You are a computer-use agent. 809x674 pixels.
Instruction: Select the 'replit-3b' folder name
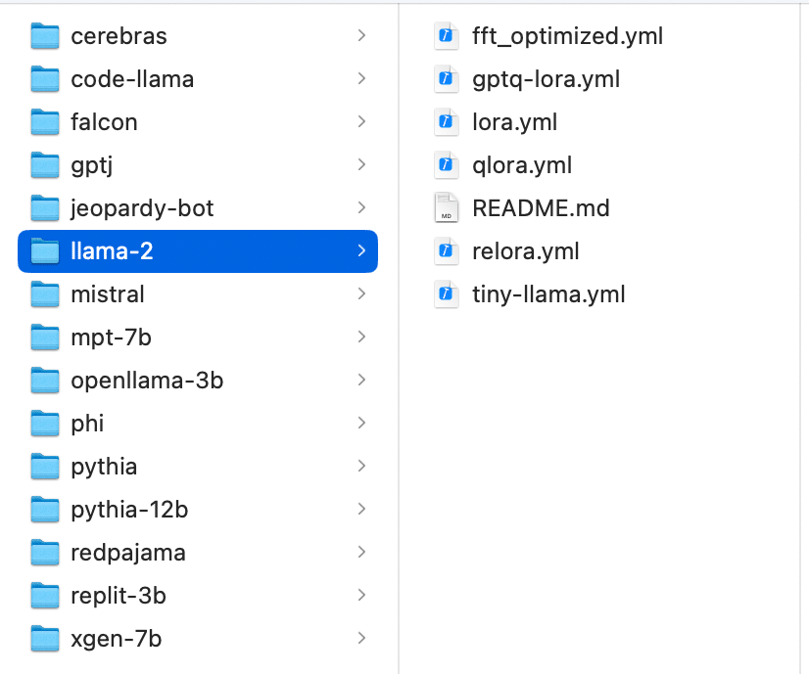(119, 597)
